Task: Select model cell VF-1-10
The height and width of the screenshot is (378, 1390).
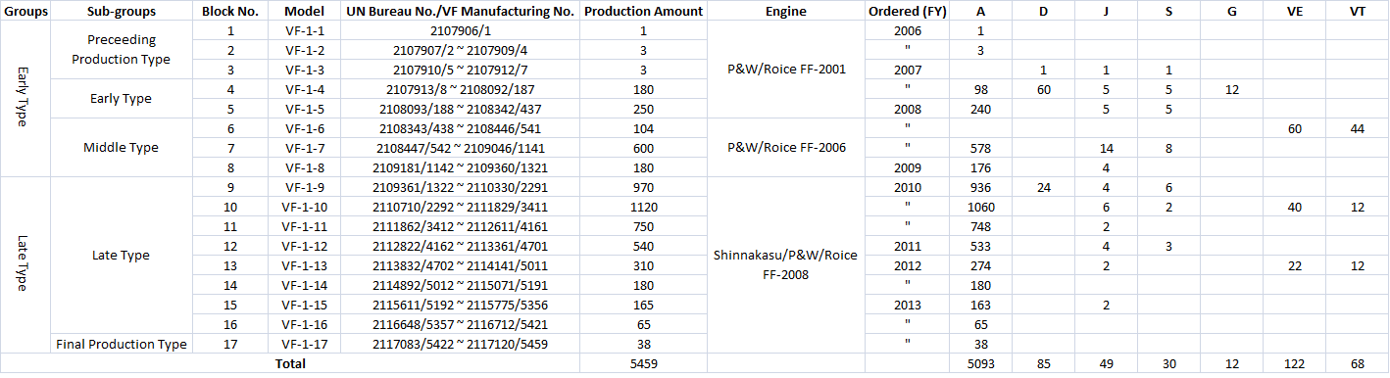Action: pyautogui.click(x=304, y=207)
